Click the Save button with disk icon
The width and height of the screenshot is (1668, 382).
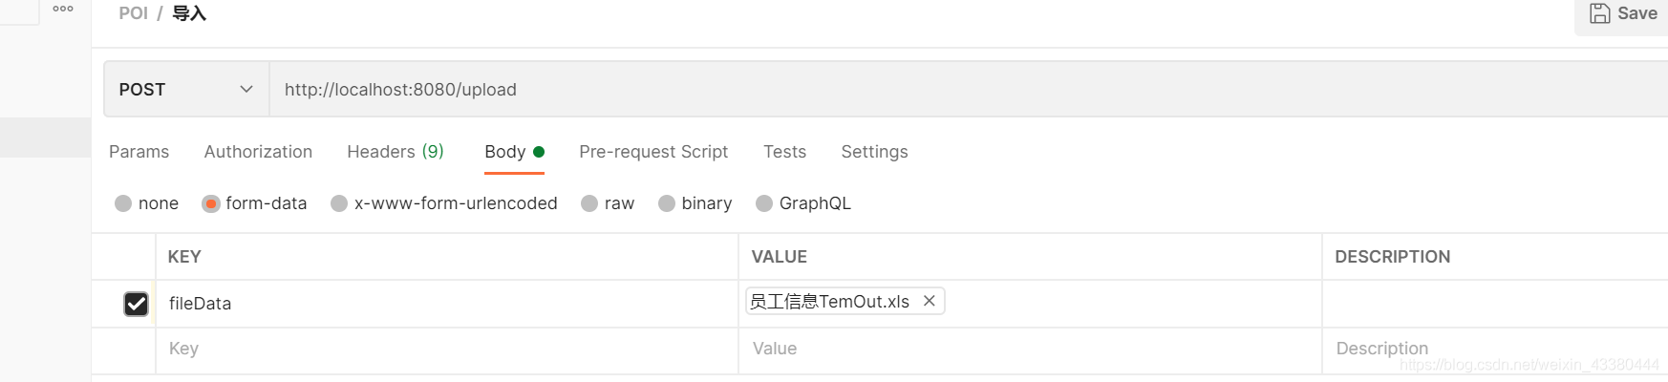point(1622,13)
